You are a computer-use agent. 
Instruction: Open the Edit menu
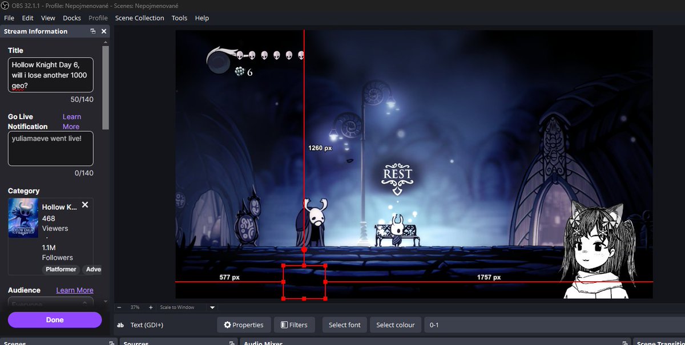28,18
